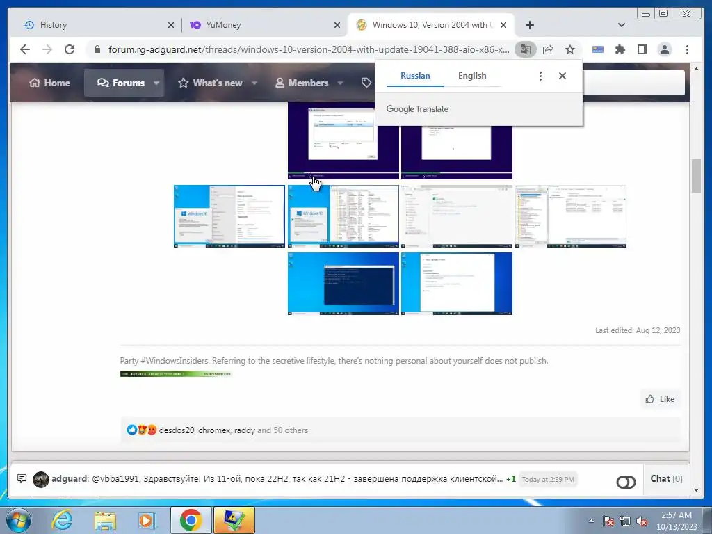Open the Chat [0] panel
The image size is (712, 534).
point(666,478)
